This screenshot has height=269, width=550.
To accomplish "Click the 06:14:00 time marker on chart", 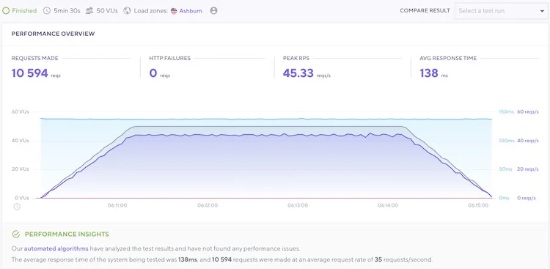I will coord(388,205).
